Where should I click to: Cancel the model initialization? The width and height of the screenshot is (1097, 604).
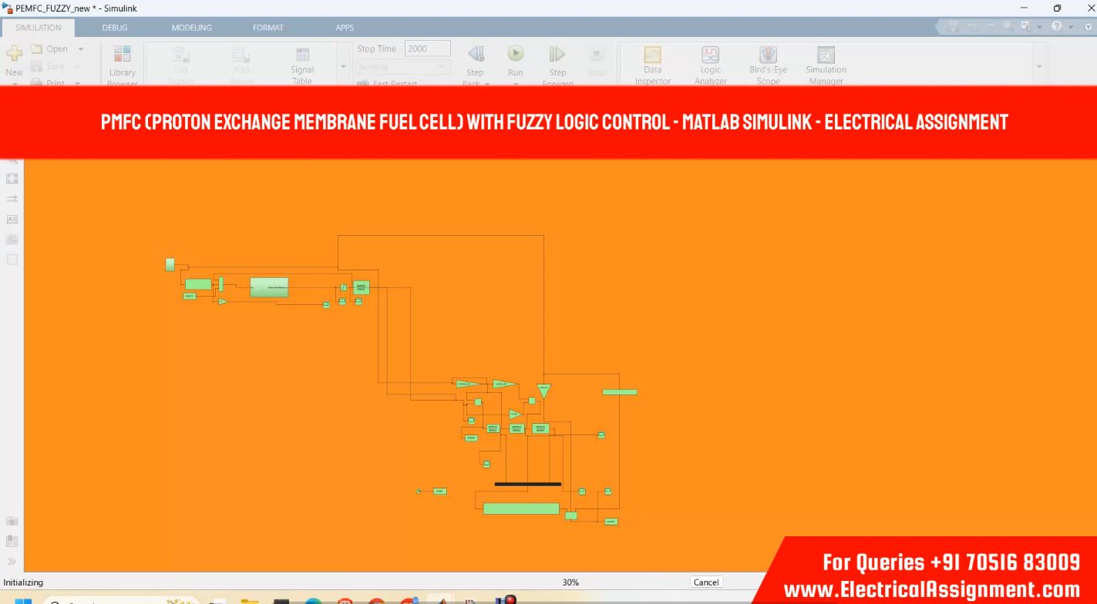click(705, 582)
